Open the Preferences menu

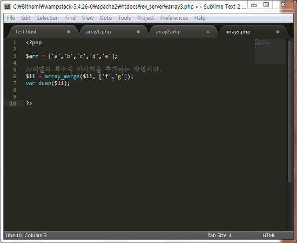pos(174,18)
